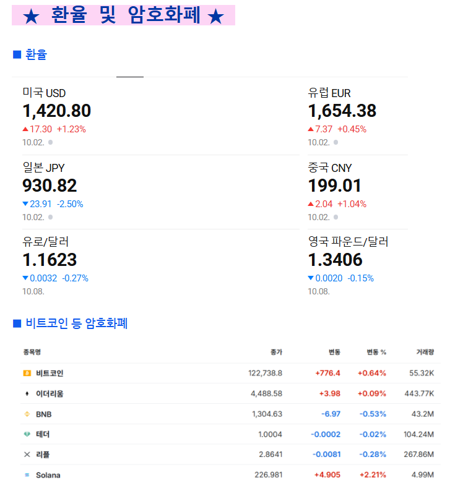Open the 미국 USD exchange rate
The height and width of the screenshot is (483, 450).
(56, 111)
